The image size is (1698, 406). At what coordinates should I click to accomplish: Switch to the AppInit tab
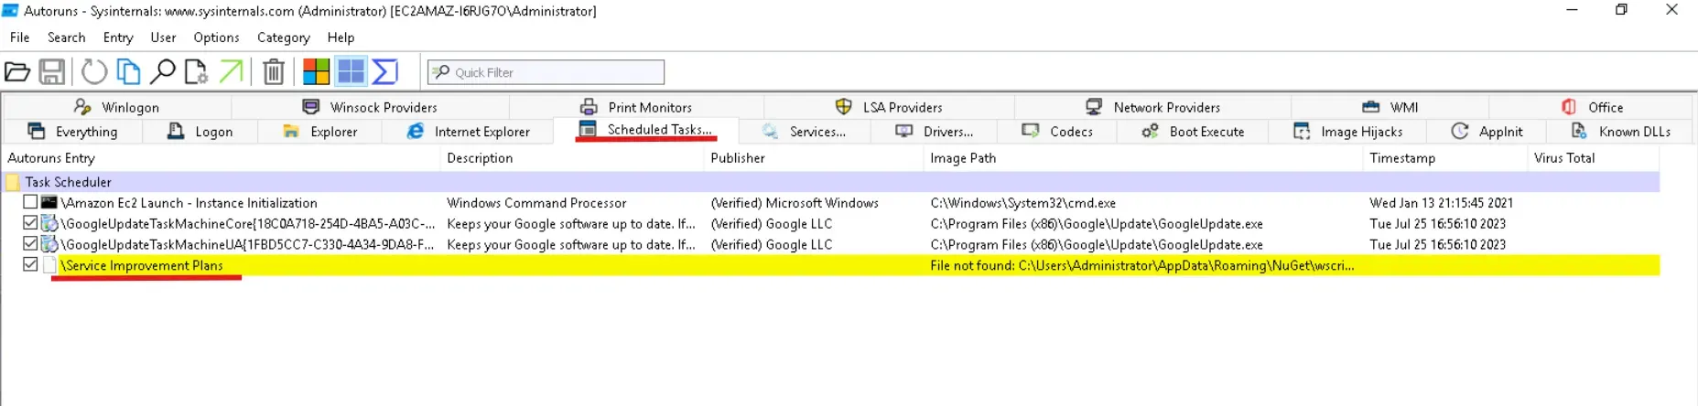click(1487, 132)
